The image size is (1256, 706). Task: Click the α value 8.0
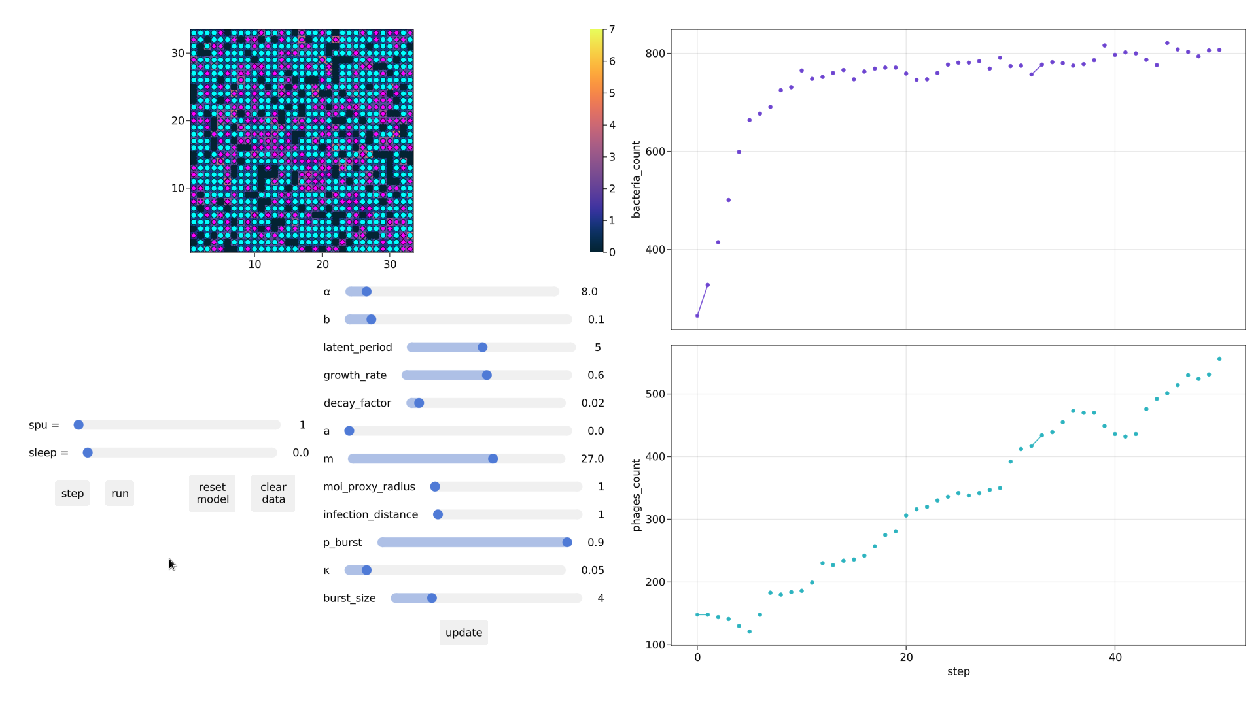tap(589, 292)
